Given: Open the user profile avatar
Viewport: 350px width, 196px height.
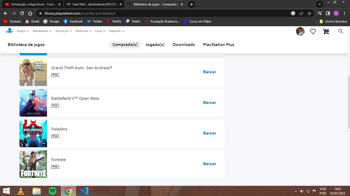Looking at the screenshot, I should click(300, 31).
